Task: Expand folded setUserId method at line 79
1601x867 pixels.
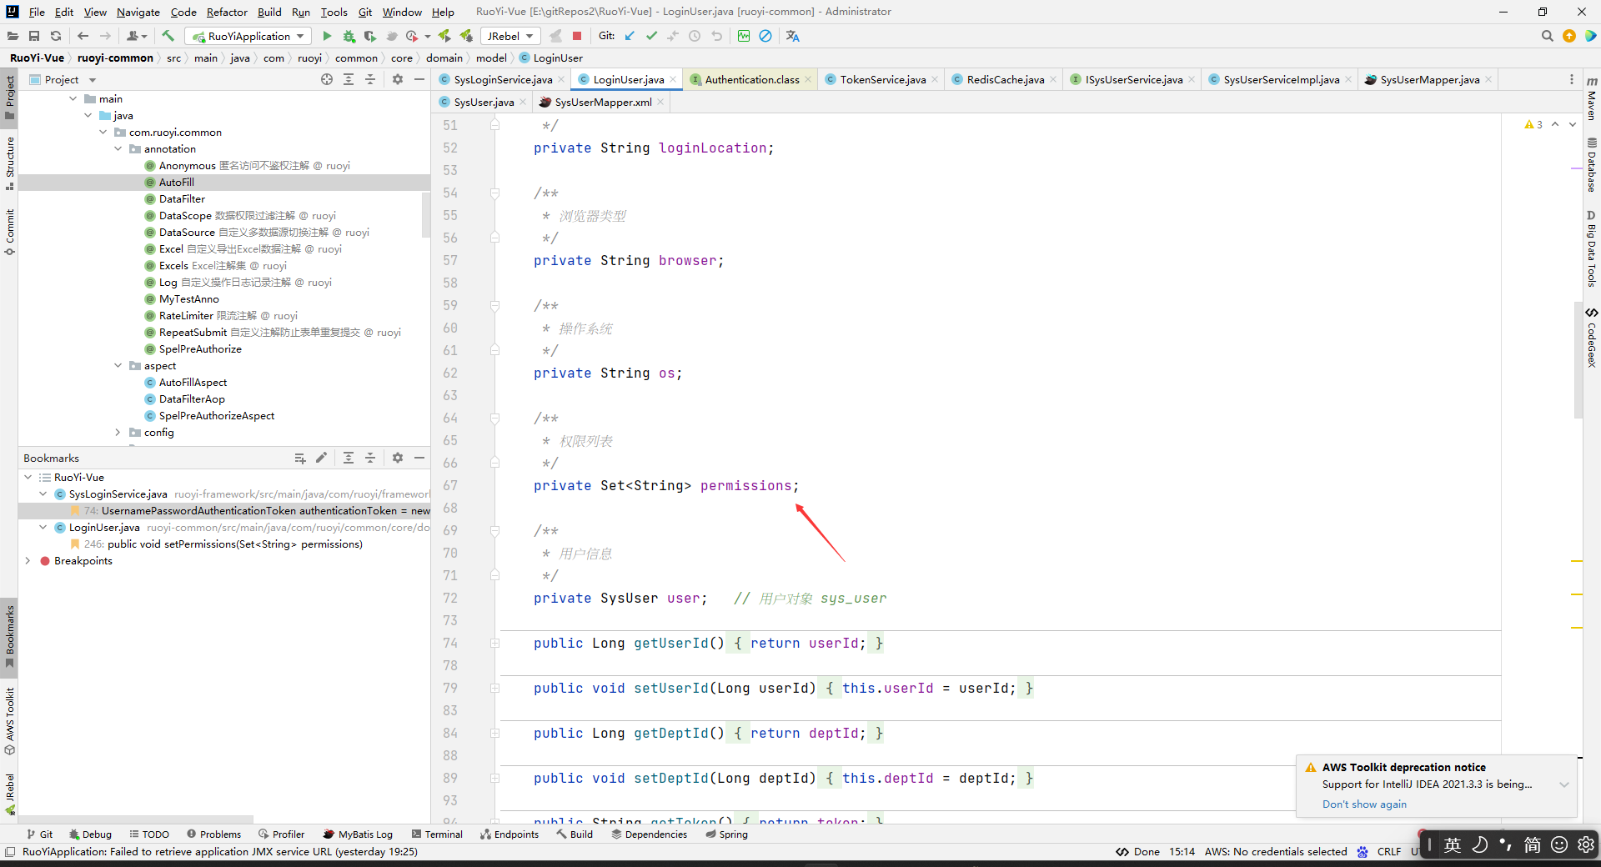Action: 494,689
